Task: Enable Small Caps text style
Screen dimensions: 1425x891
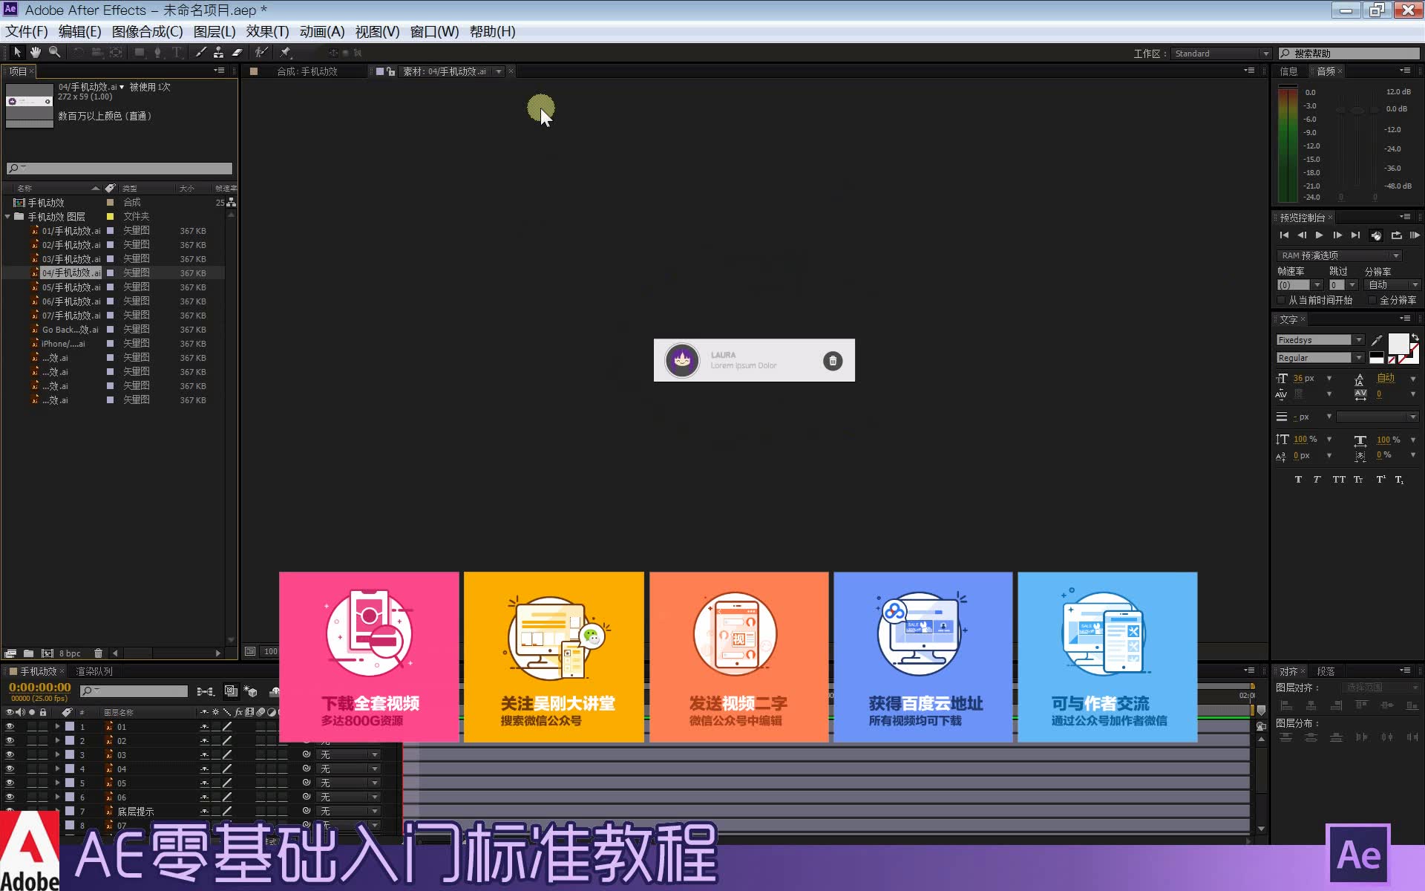Action: [1358, 480]
